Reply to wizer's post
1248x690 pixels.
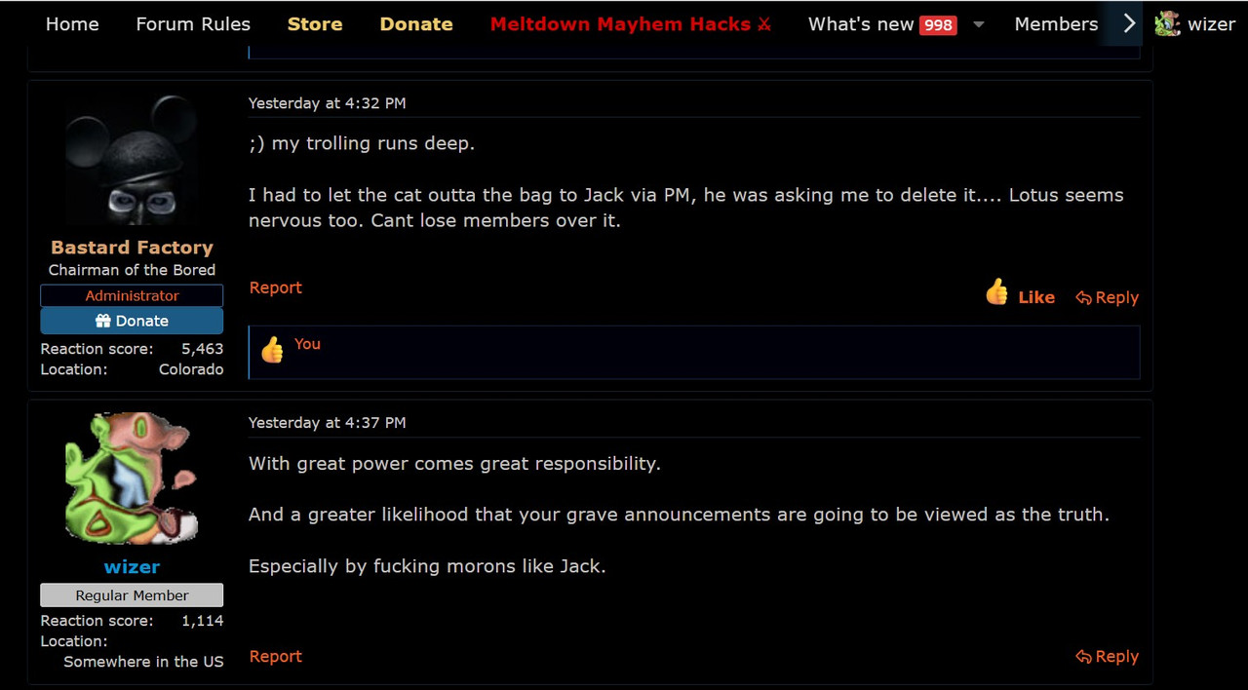[1107, 657]
